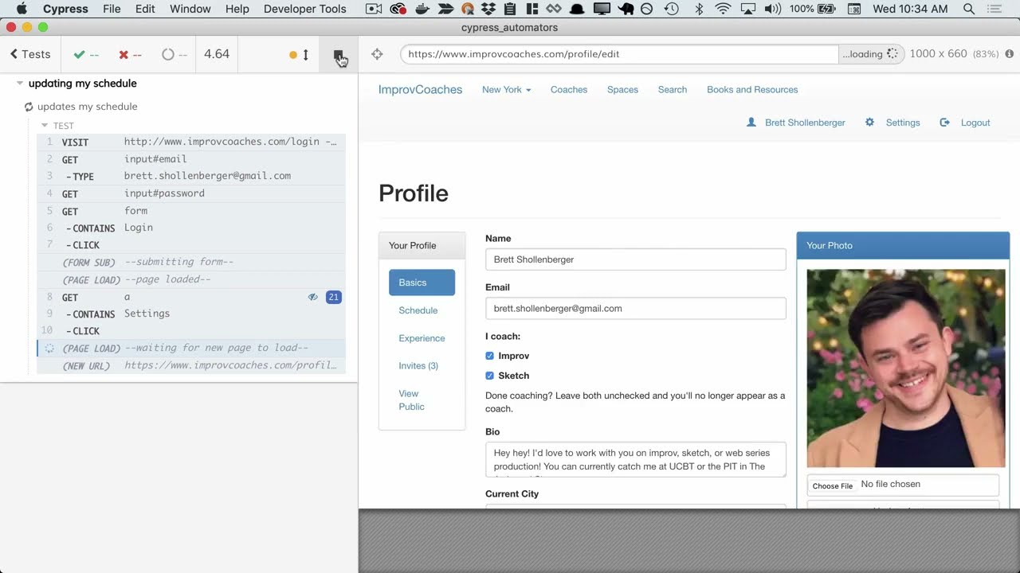Click the Bio text area
The width and height of the screenshot is (1020, 573).
click(636, 460)
